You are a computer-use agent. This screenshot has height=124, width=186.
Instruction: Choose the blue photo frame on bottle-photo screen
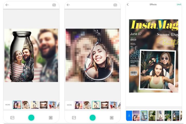click(x=52, y=105)
